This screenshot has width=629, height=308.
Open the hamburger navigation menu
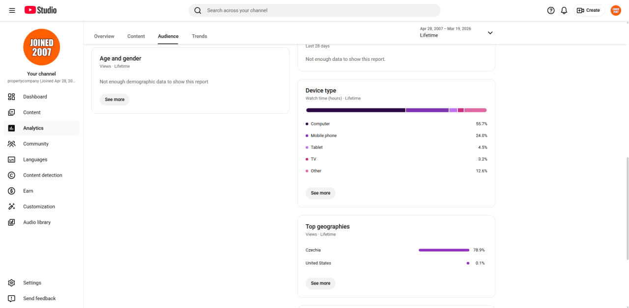12,10
